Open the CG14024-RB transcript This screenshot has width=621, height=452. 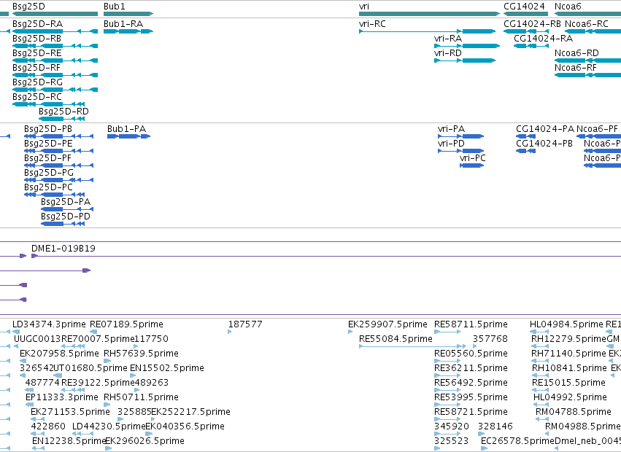pos(525,31)
